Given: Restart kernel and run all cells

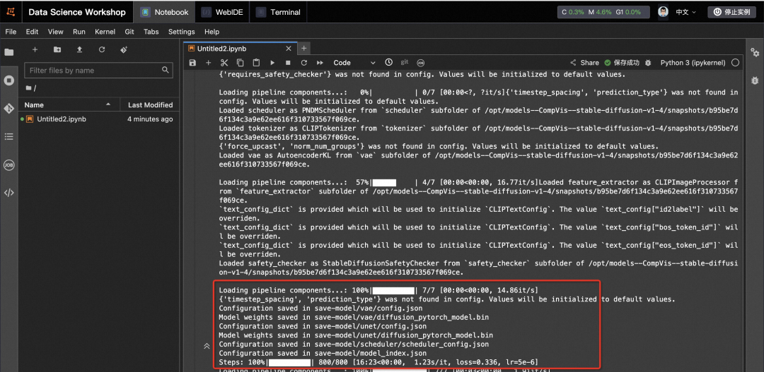Looking at the screenshot, I should [x=320, y=63].
